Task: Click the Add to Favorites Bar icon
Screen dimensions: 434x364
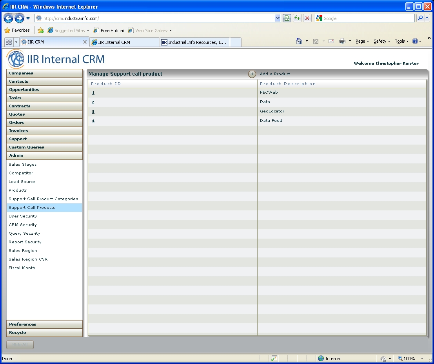Action: coord(41,31)
